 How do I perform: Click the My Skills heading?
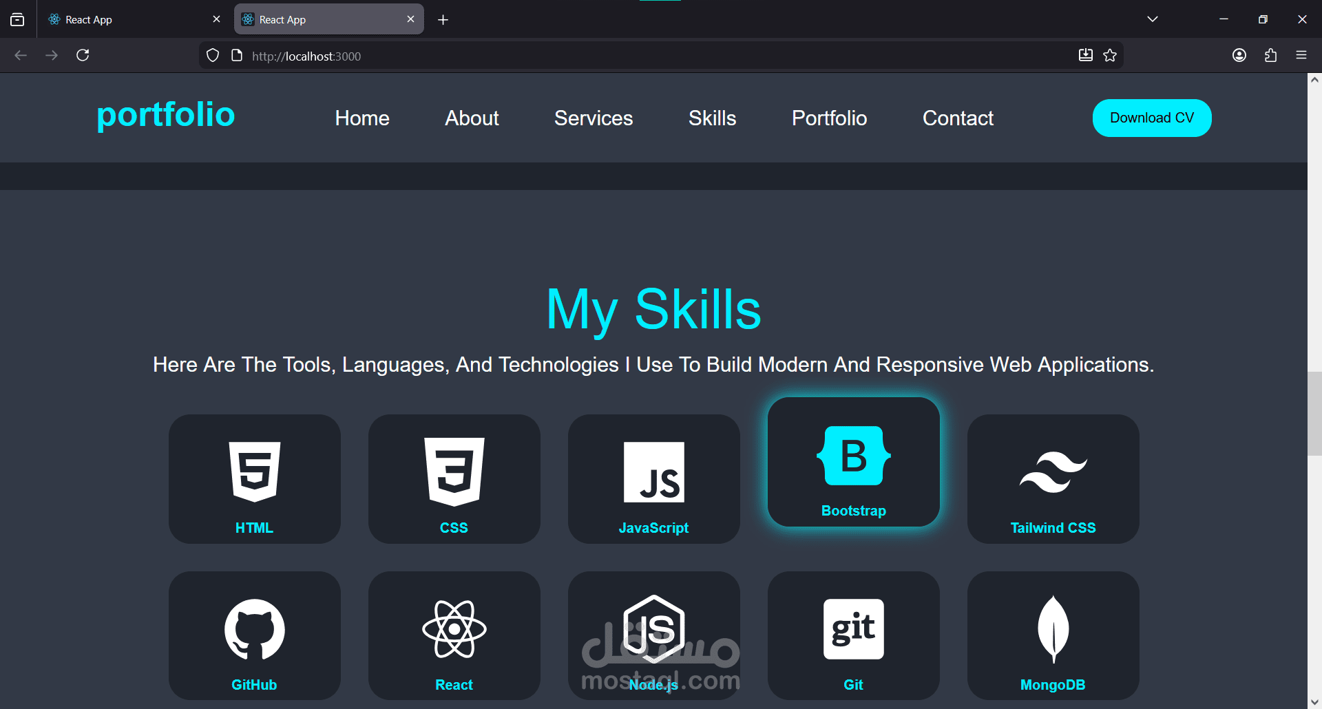click(654, 310)
